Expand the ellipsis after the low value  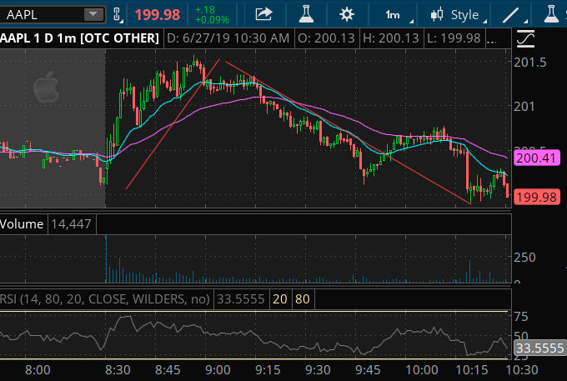(x=491, y=39)
